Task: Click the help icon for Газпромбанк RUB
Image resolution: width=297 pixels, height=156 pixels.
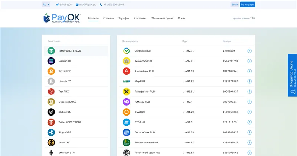Action: 249,132
